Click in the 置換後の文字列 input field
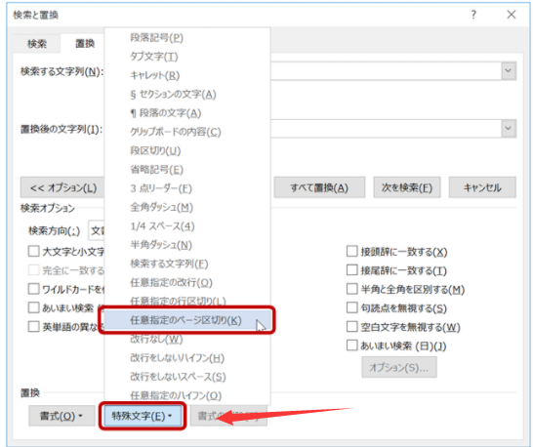The height and width of the screenshot is (447, 533). point(386,128)
